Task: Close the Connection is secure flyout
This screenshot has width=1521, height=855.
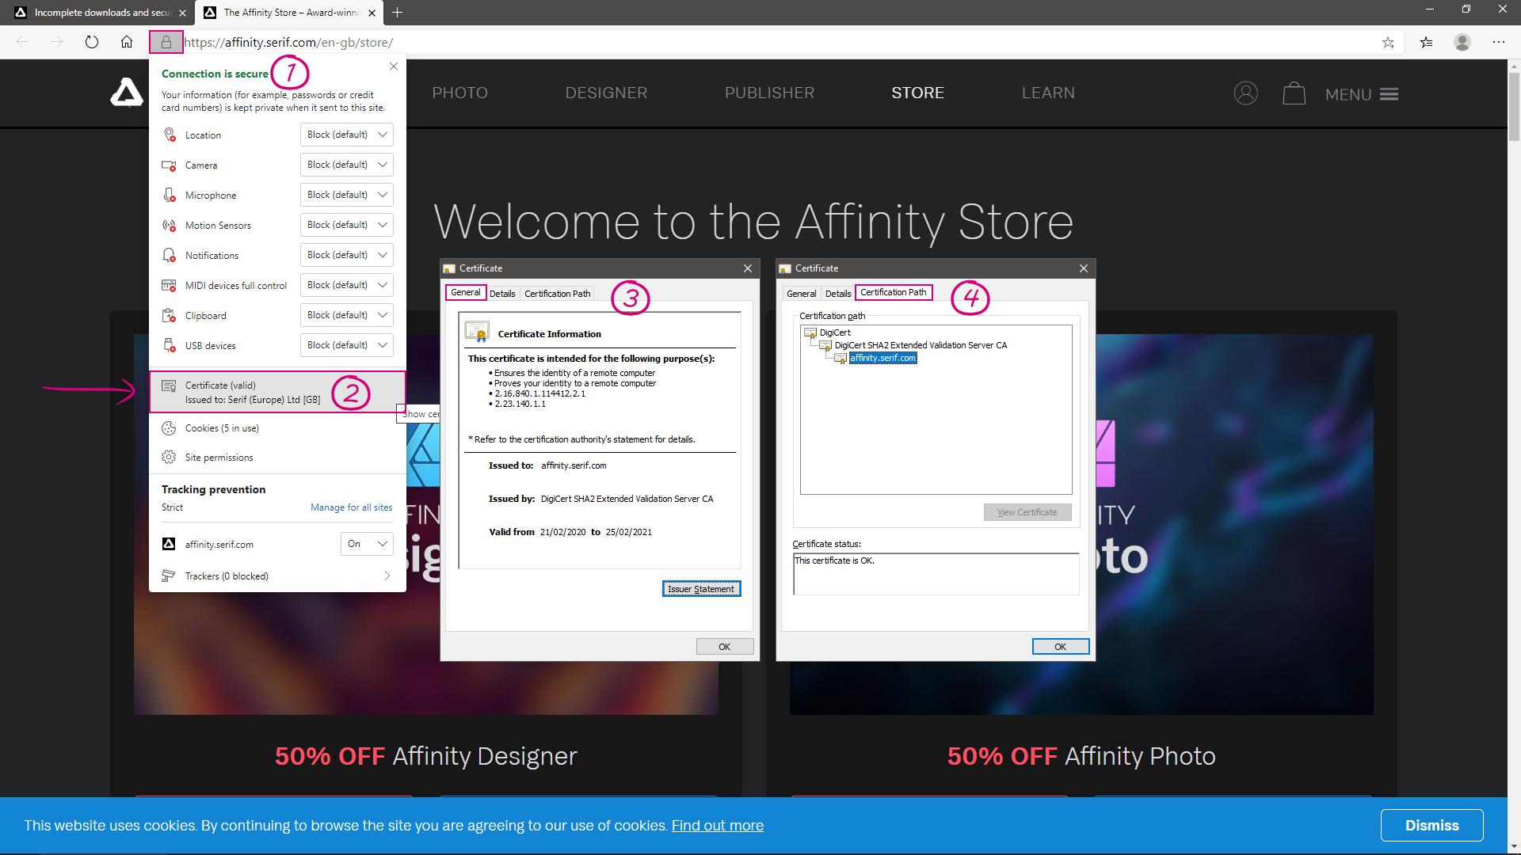Action: tap(394, 66)
